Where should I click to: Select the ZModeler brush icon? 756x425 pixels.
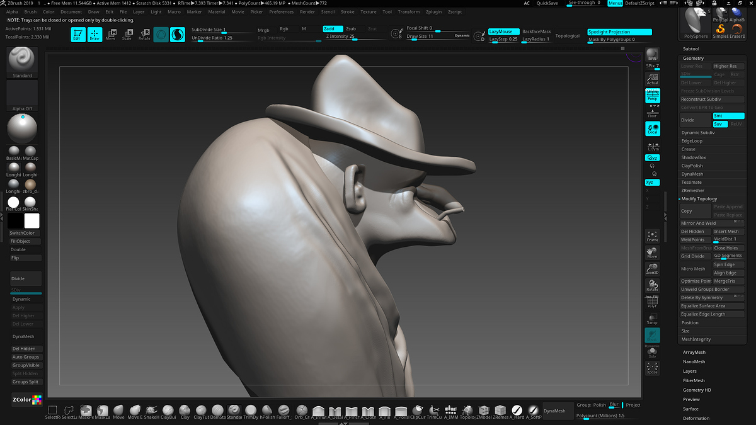484,412
